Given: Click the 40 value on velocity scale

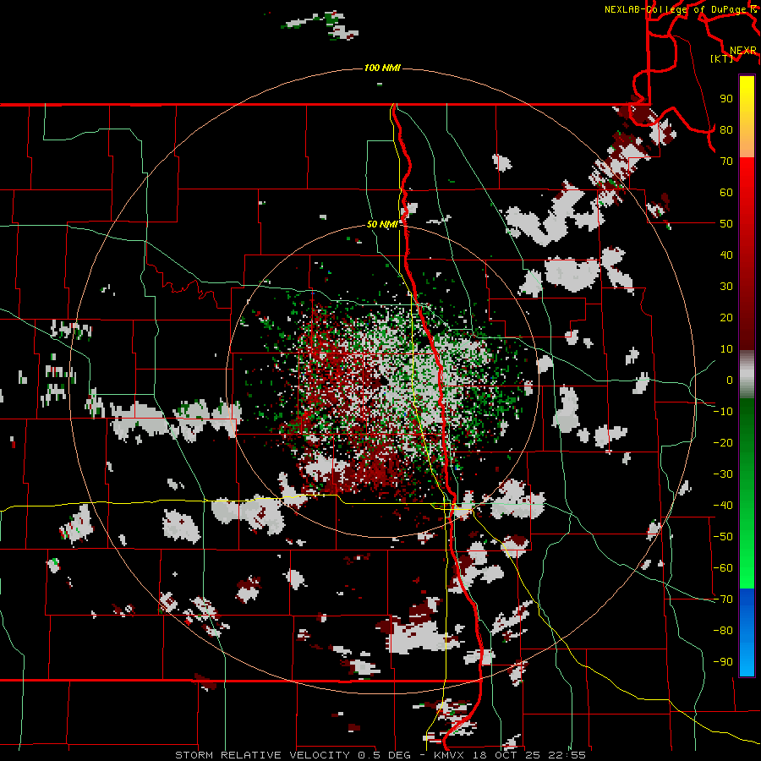Looking at the screenshot, I should 726,255.
